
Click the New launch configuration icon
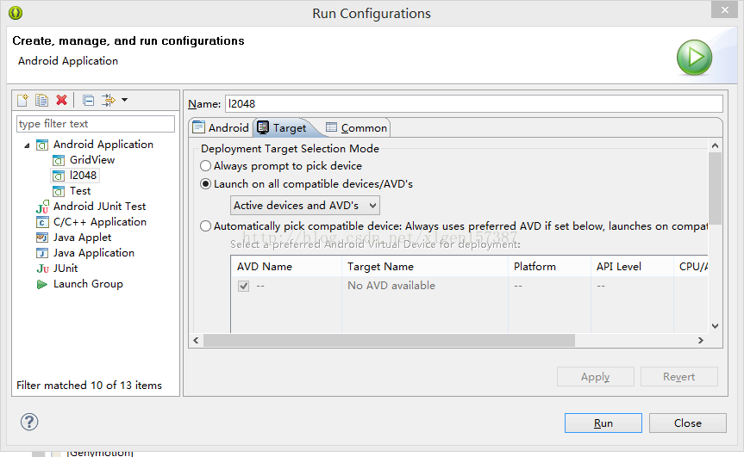pyautogui.click(x=23, y=101)
